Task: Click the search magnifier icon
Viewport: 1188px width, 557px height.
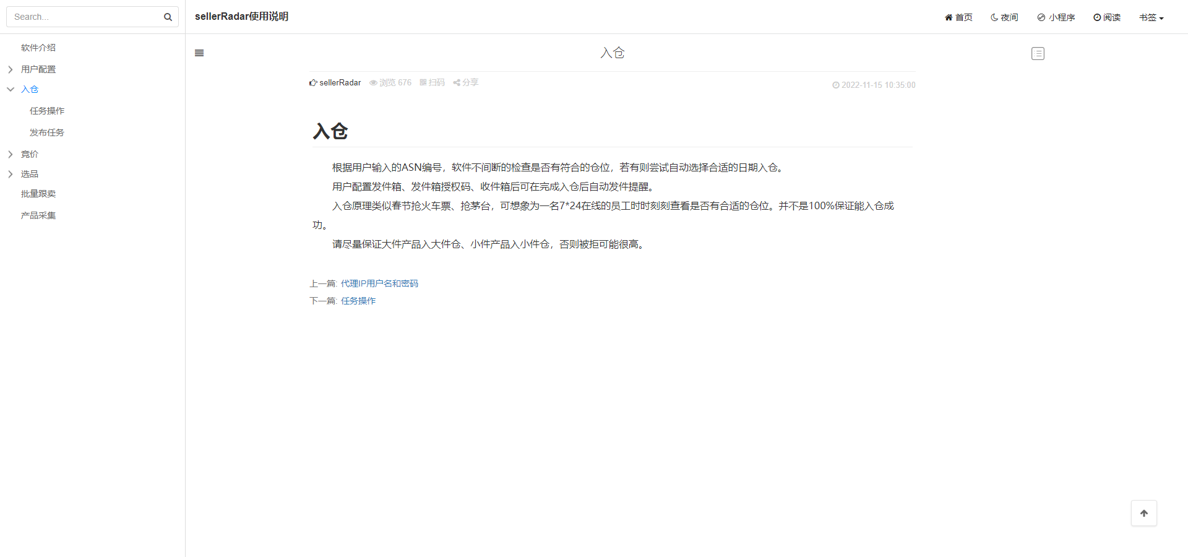Action: (168, 17)
